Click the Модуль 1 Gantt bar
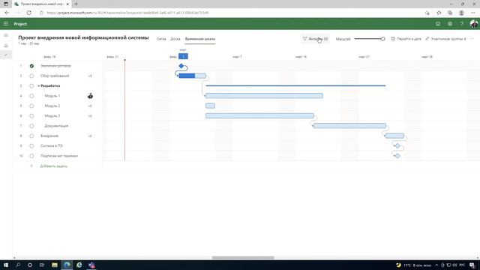Viewport: 480px width, 270px height. tap(264, 96)
